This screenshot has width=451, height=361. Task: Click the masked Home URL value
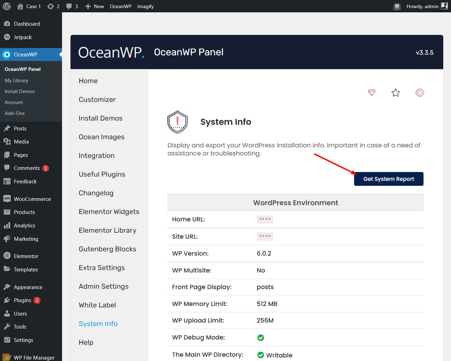265,219
